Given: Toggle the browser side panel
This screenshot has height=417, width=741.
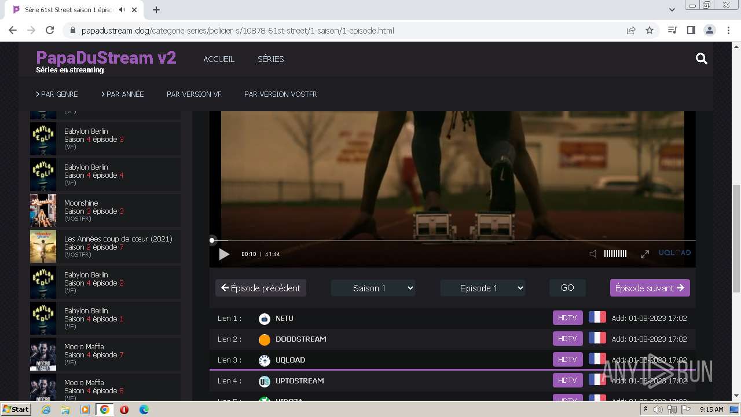Looking at the screenshot, I should tap(691, 30).
